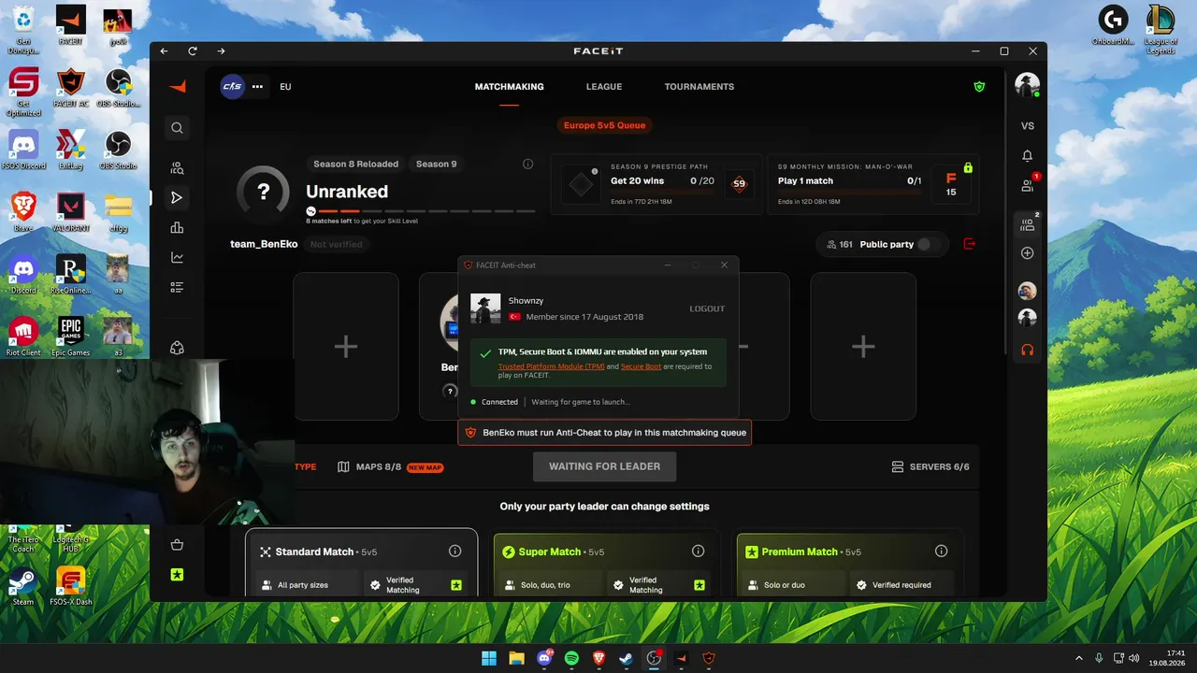This screenshot has width=1197, height=673.
Task: Select the Premium Match card
Action: click(x=849, y=563)
